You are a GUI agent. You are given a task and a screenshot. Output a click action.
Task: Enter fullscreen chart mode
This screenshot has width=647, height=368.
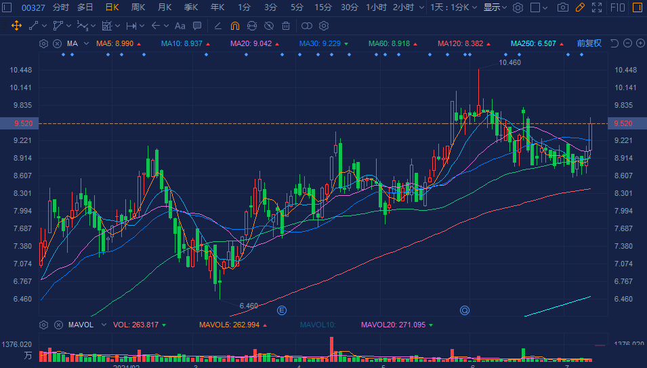596,7
